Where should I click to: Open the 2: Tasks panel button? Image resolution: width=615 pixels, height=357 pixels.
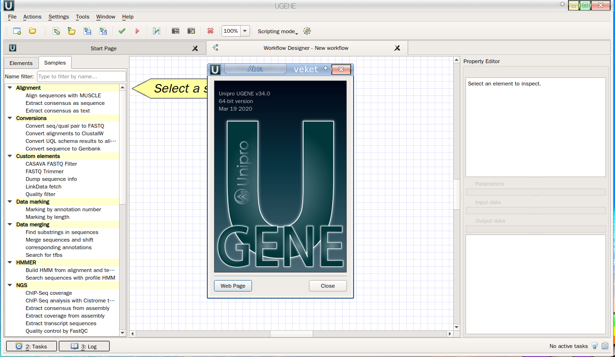pos(31,346)
